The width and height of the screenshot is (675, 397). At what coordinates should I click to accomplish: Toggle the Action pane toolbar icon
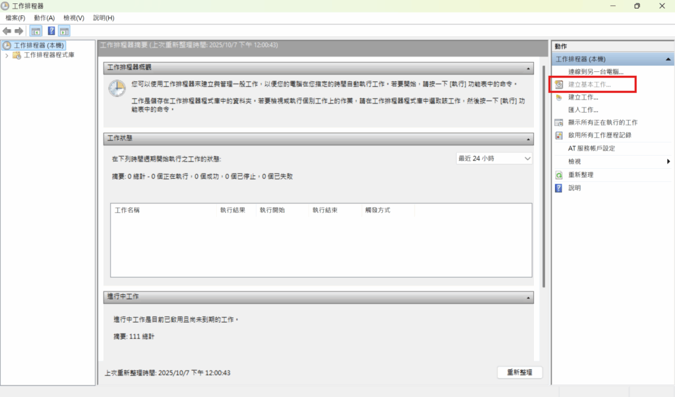point(64,31)
